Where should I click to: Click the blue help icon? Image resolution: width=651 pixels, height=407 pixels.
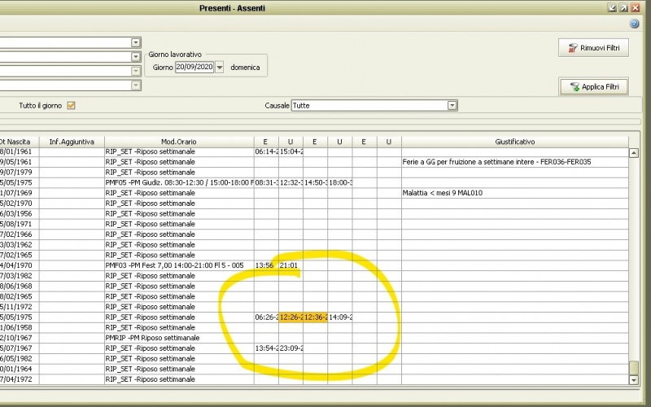634,24
